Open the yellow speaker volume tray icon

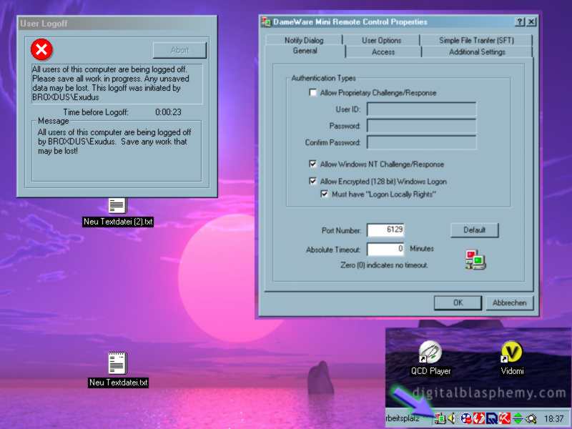click(452, 418)
